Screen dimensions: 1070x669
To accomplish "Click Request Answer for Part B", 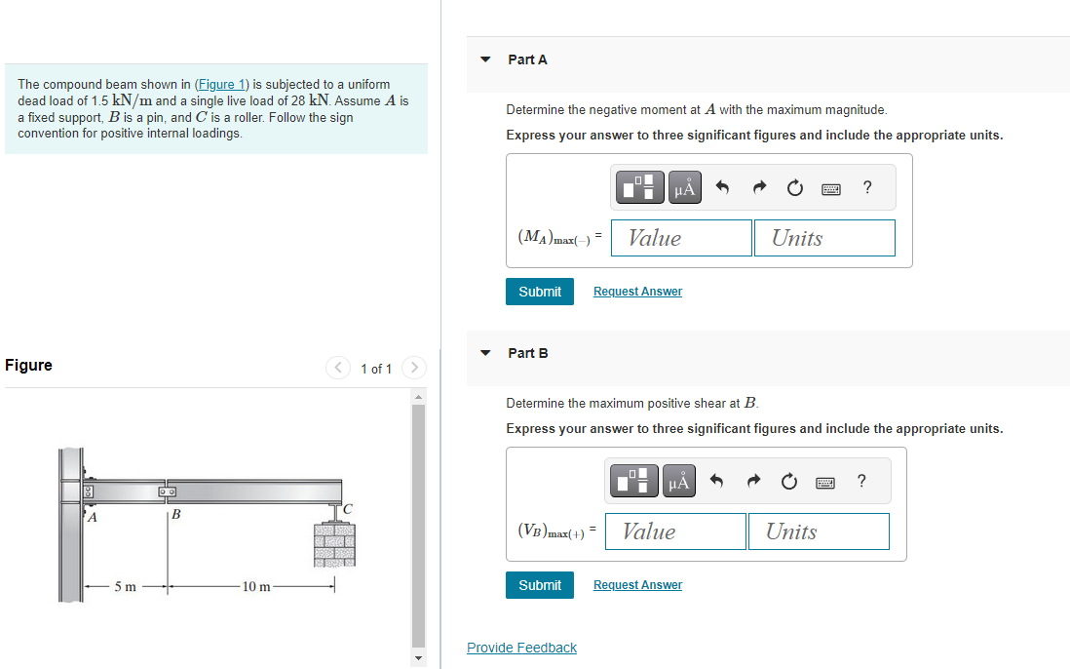I will 637,584.
